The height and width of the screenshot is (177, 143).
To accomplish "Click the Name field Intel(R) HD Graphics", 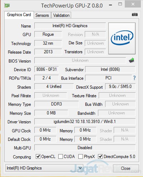I will pyautogui.click(x=70, y=26).
